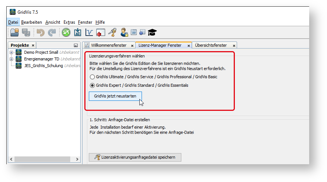
Task: Open the graph window icon
Action: click(x=89, y=33)
